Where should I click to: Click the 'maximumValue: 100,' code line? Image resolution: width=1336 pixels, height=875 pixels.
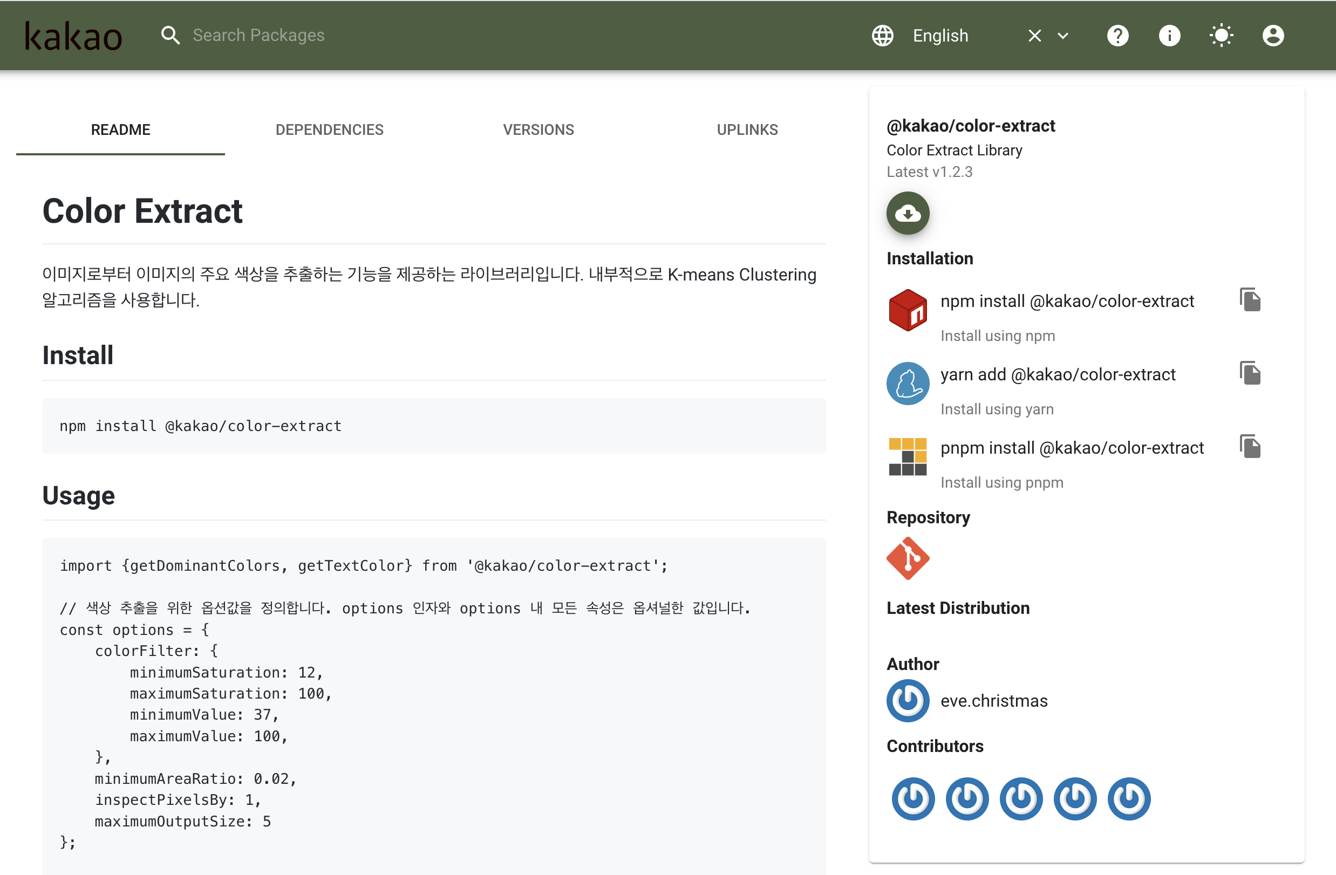[x=209, y=736]
